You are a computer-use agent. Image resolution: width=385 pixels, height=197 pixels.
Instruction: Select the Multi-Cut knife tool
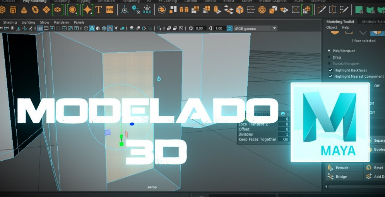322,10
